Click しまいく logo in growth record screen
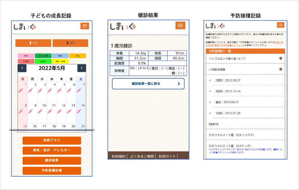Image resolution: width=299 pixels, height=190 pixels. click(25, 27)
